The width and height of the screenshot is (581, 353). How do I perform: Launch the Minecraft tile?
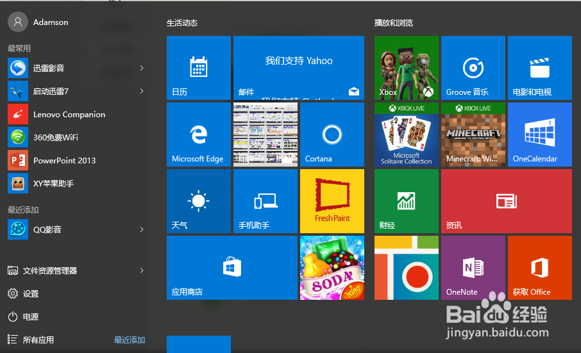pyautogui.click(x=473, y=135)
